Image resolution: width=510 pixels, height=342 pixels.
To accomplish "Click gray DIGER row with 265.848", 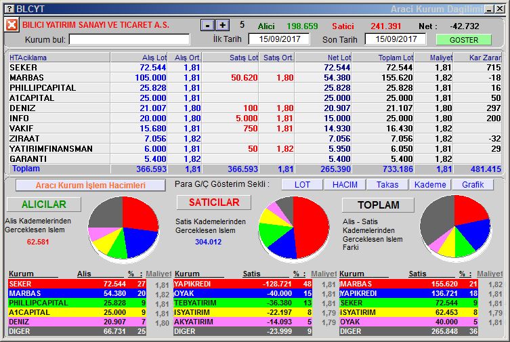I will point(408,331).
